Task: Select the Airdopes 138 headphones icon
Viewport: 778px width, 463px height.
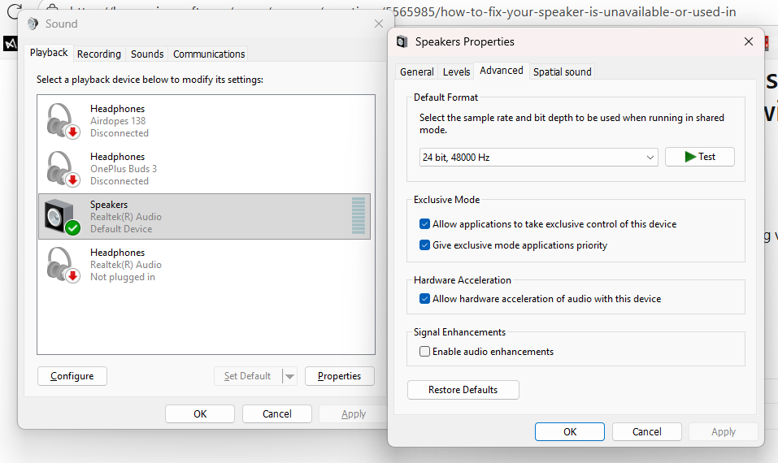Action: [x=63, y=121]
